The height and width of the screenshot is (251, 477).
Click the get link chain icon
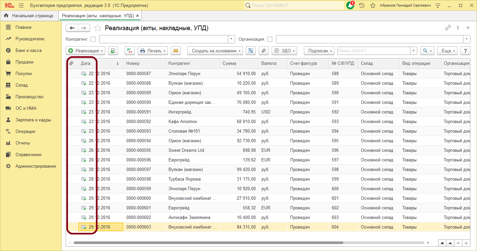tap(448, 28)
